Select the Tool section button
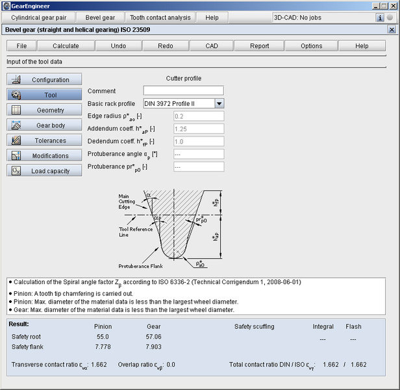The height and width of the screenshot is (390, 400). (45, 95)
